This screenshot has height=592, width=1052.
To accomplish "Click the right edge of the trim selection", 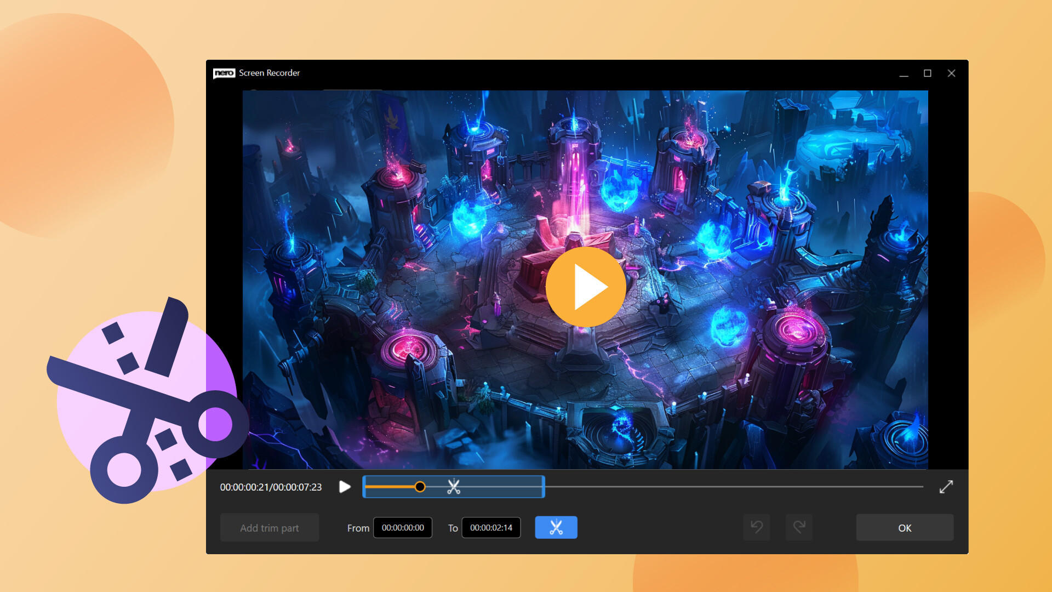I will 543,487.
